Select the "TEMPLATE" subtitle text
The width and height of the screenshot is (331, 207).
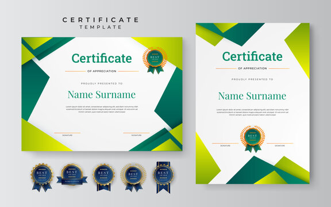[100, 27]
